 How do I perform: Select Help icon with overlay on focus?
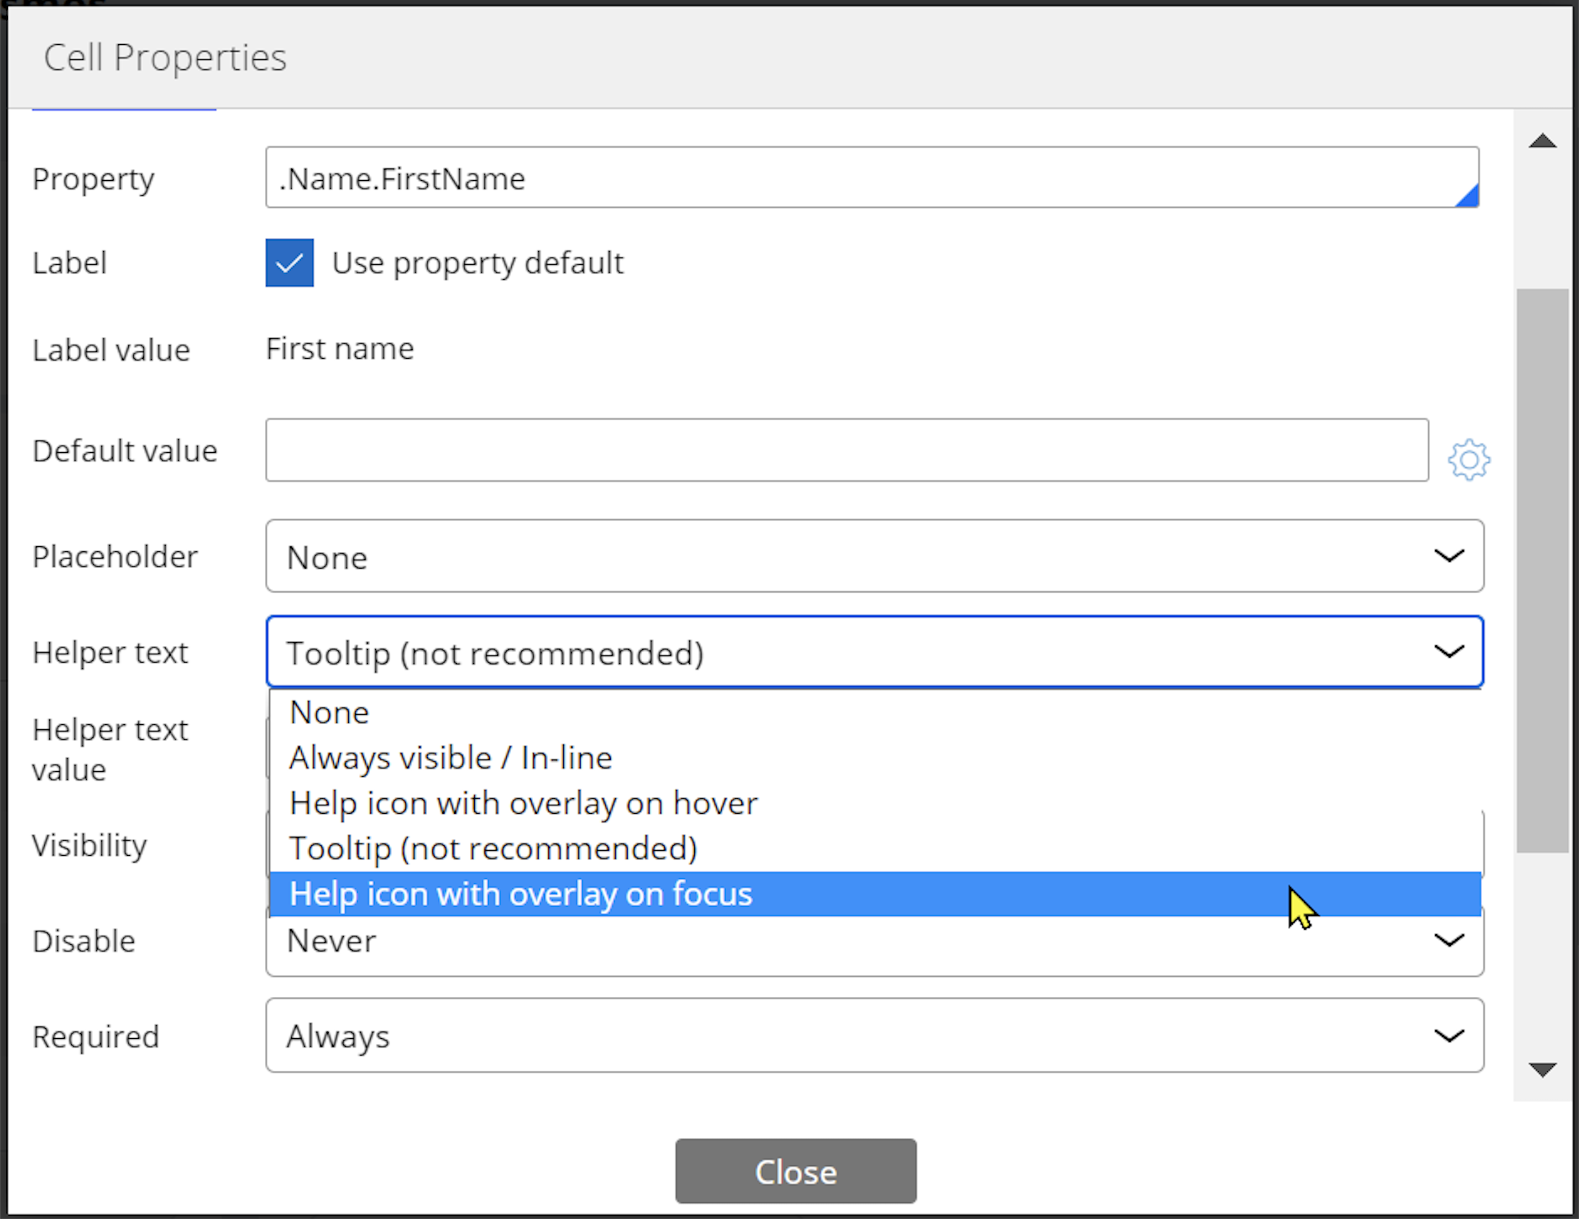tap(875, 894)
